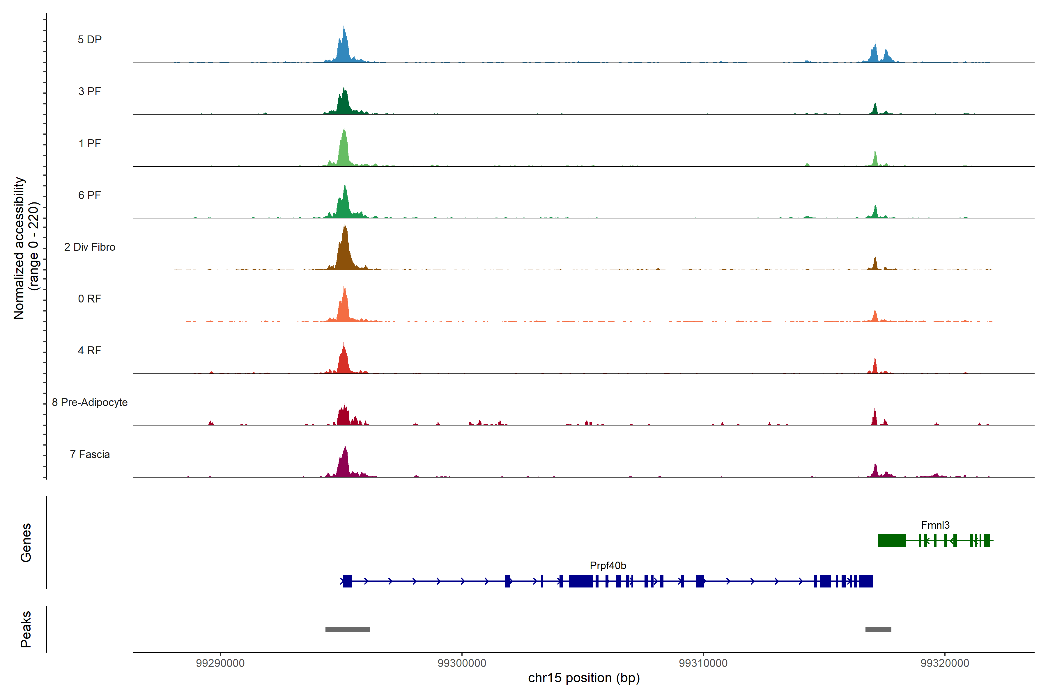Select the 0 RF track label
Screen dimensions: 1048x698
tap(90, 299)
